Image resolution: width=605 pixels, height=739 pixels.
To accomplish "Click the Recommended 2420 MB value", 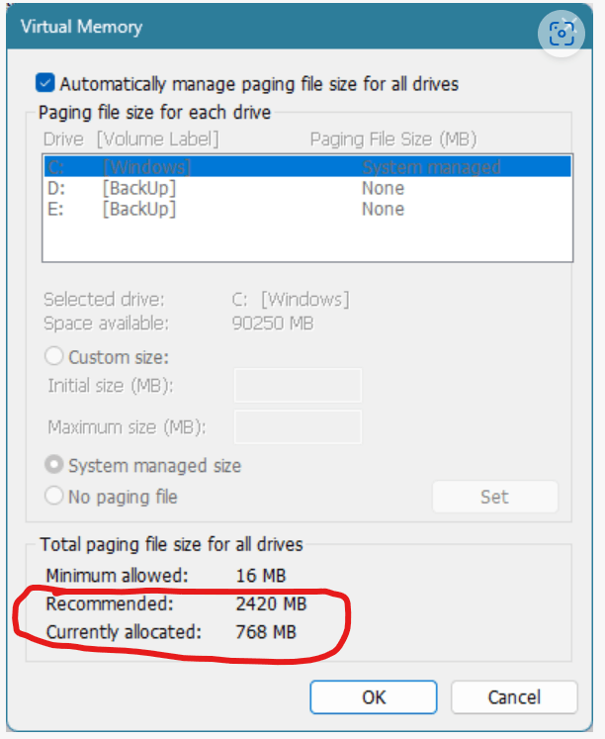I will click(271, 603).
